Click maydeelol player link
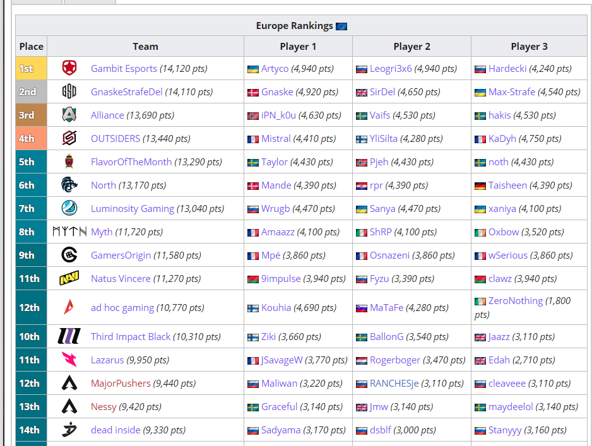592x446 pixels. (x=511, y=407)
